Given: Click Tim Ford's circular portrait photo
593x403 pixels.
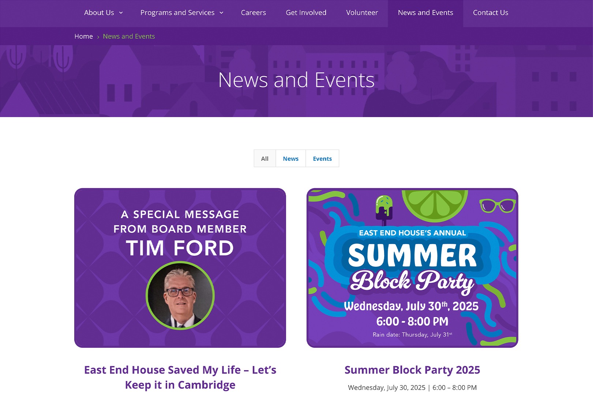Looking at the screenshot, I should (x=180, y=296).
